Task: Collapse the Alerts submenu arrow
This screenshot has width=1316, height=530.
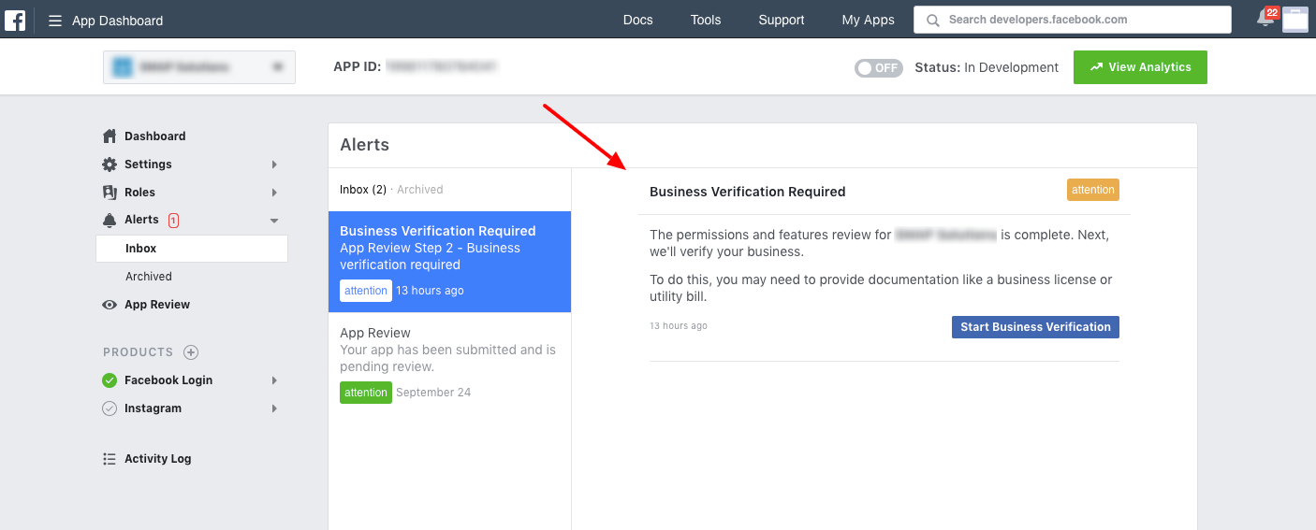Action: (x=274, y=221)
